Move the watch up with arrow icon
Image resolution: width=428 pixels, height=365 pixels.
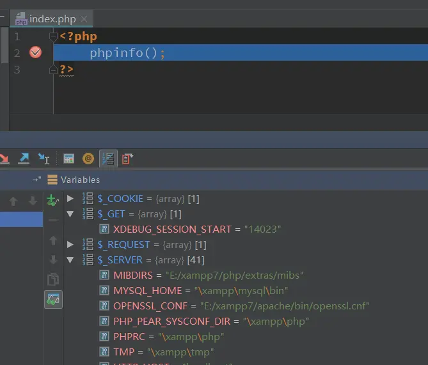click(53, 240)
